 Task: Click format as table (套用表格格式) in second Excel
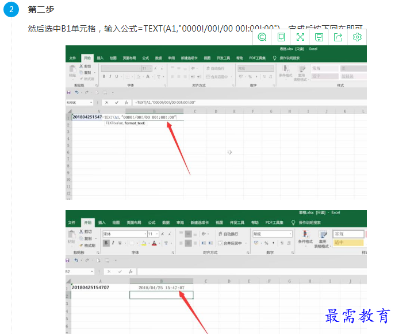323,239
